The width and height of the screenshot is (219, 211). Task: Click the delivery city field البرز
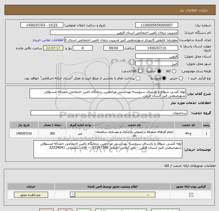pyautogui.click(x=156, y=63)
